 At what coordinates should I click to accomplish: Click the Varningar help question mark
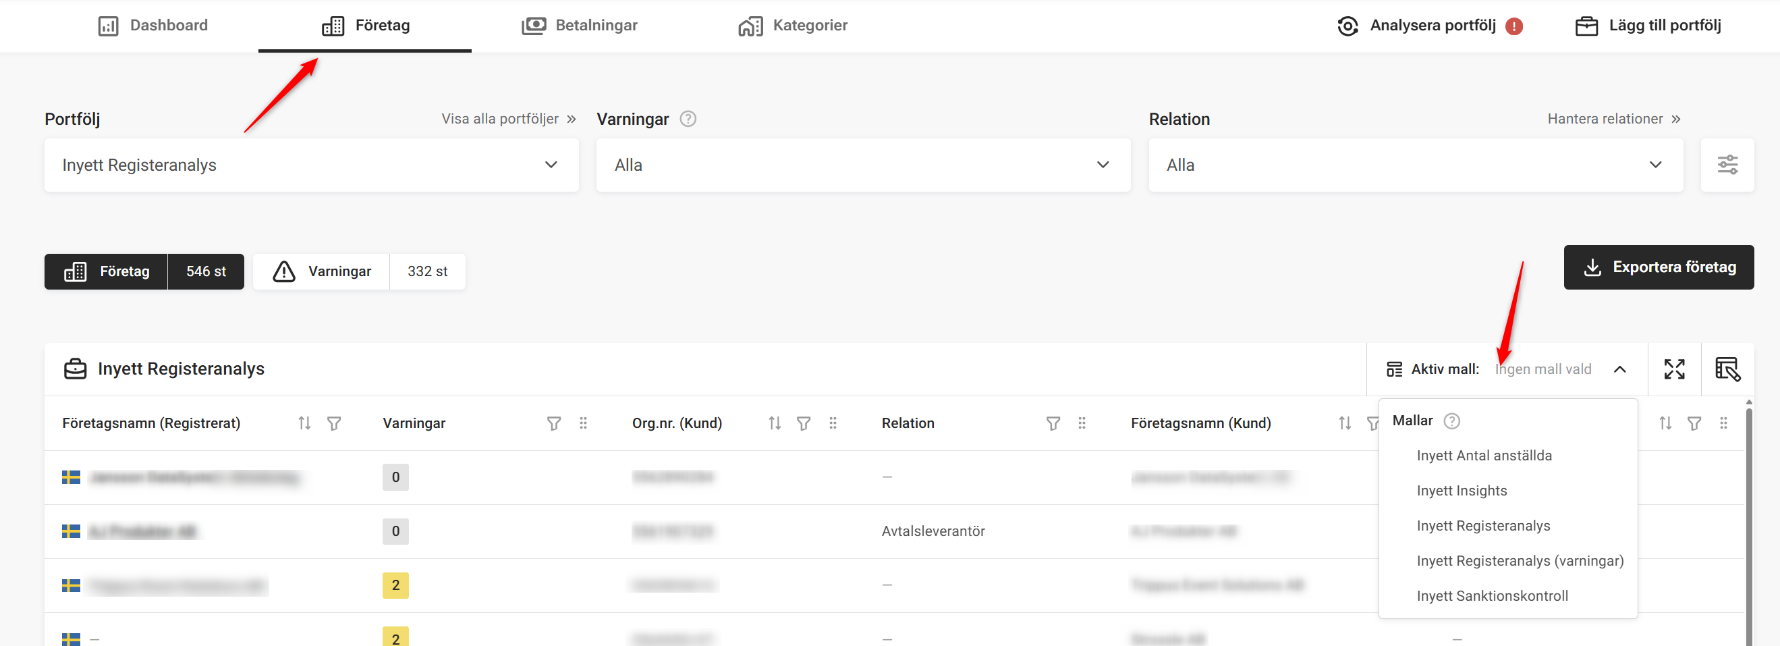click(x=688, y=119)
